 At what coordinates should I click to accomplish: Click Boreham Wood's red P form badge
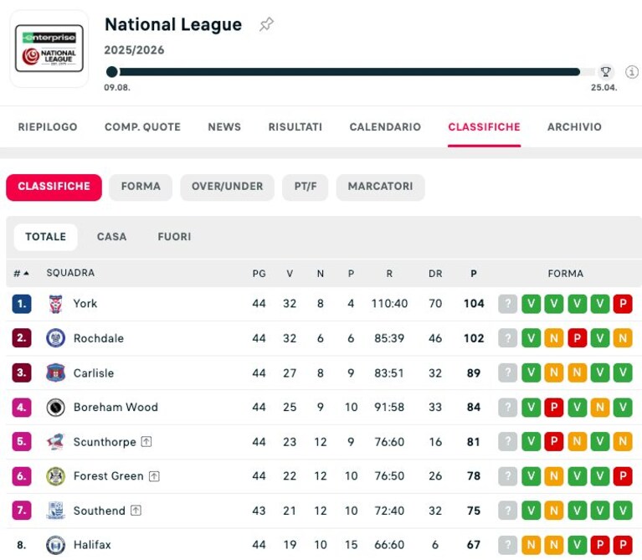554,408
